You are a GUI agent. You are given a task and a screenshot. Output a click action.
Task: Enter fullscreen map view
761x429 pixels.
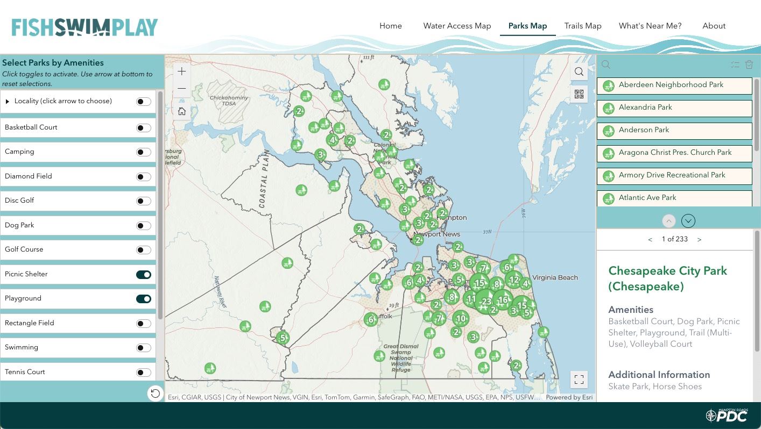[x=579, y=380]
